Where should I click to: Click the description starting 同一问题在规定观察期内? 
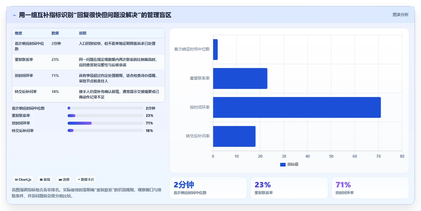coord(118,62)
